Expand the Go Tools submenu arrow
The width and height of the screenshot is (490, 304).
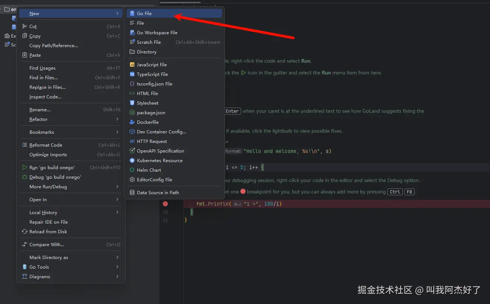point(117,267)
